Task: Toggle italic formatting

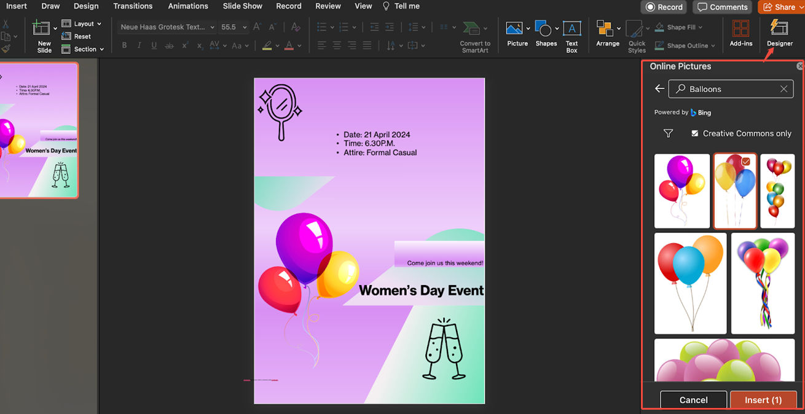Action: click(x=139, y=45)
